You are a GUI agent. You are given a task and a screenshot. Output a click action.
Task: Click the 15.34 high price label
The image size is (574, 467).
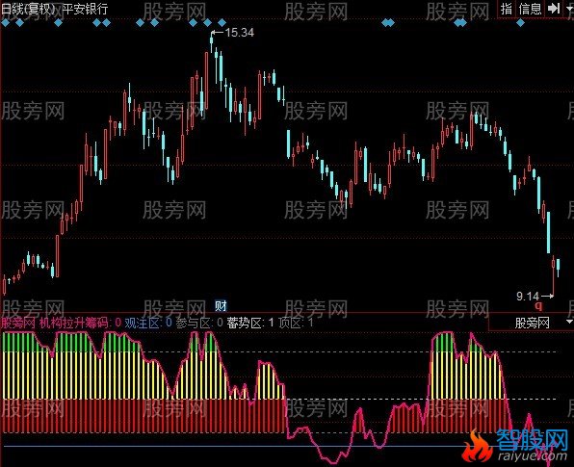point(240,33)
